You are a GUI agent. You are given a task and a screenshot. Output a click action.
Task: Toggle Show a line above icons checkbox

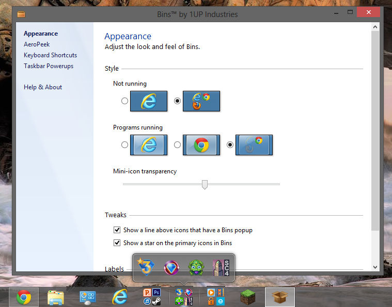coord(117,230)
